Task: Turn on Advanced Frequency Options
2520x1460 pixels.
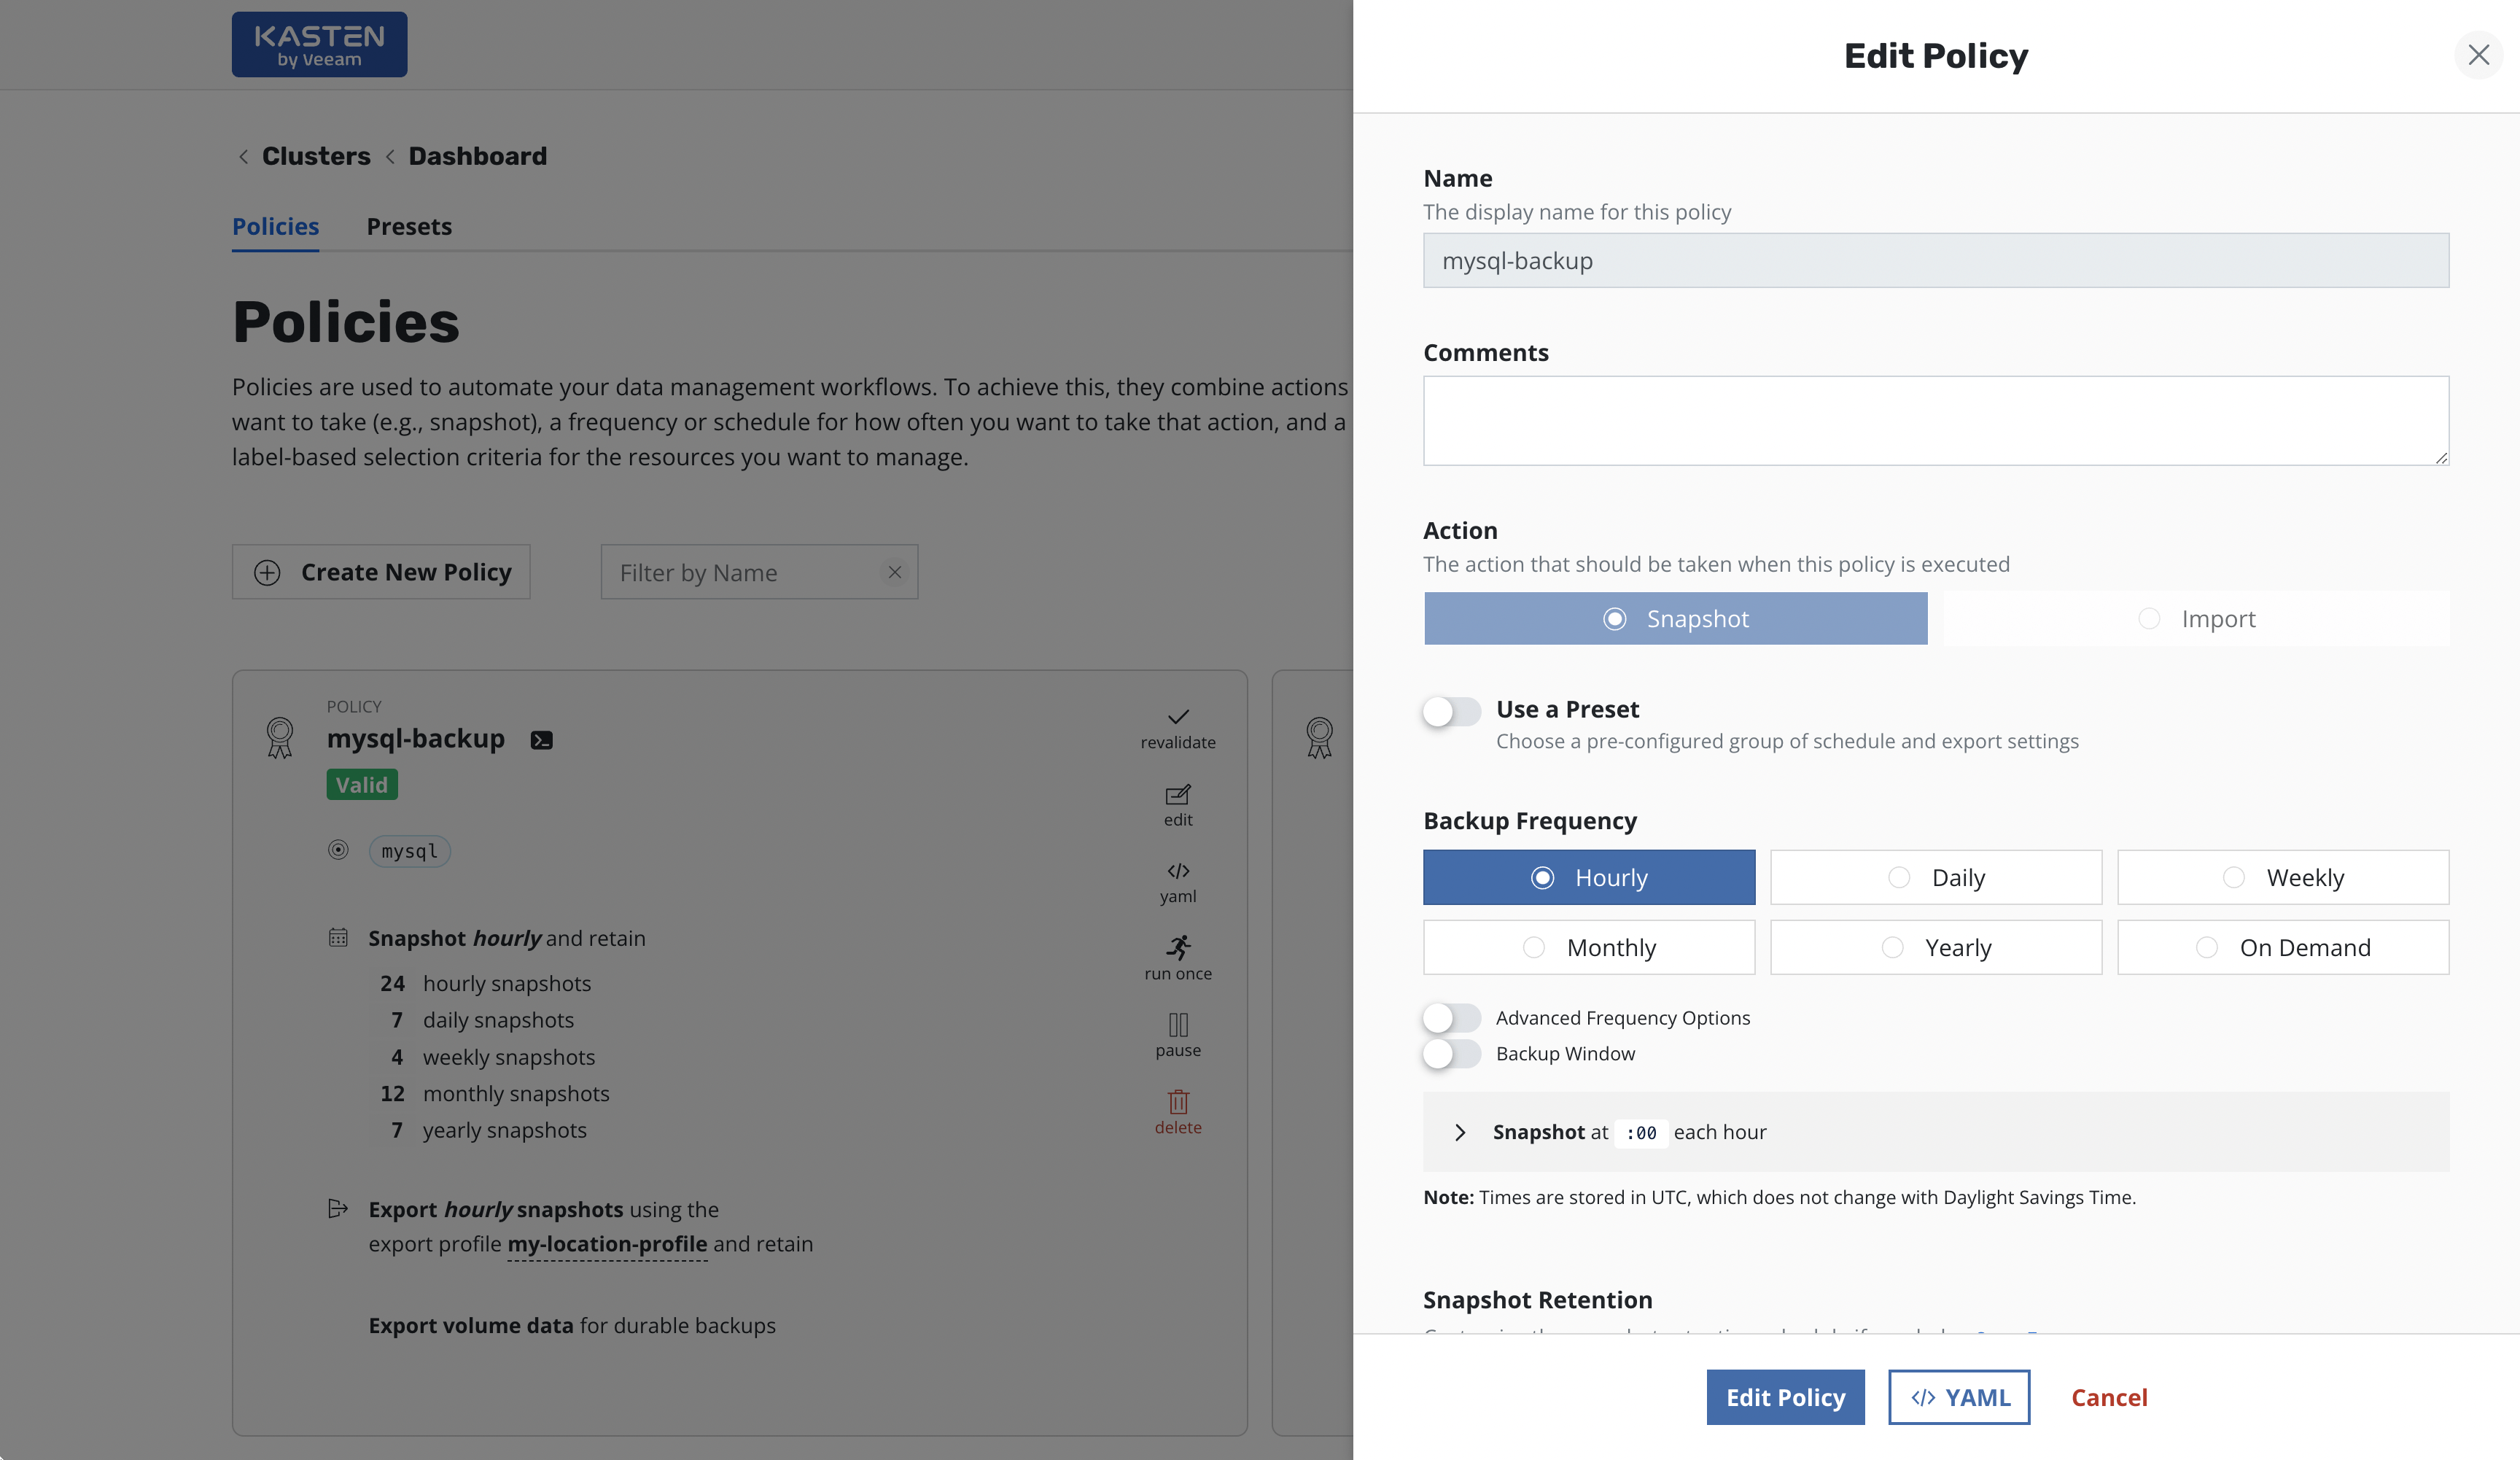Action: coord(1451,1018)
